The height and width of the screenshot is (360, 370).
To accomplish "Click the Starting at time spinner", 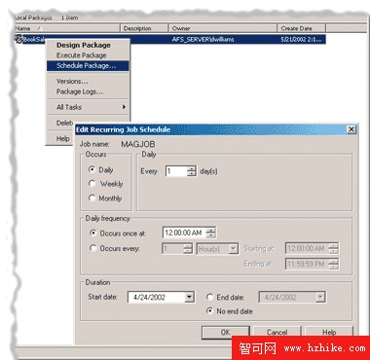I will [333, 248].
